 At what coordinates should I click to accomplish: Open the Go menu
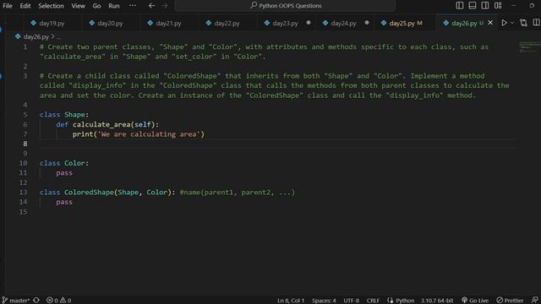tap(96, 6)
